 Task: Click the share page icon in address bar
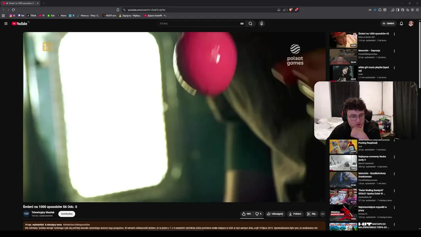[x=285, y=10]
